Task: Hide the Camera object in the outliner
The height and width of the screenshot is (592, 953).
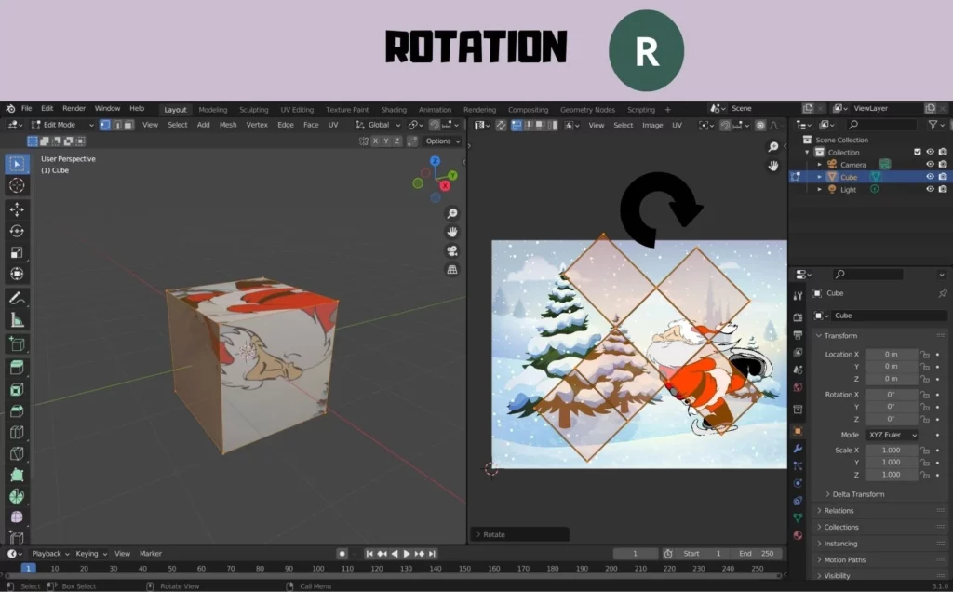Action: 930,165
